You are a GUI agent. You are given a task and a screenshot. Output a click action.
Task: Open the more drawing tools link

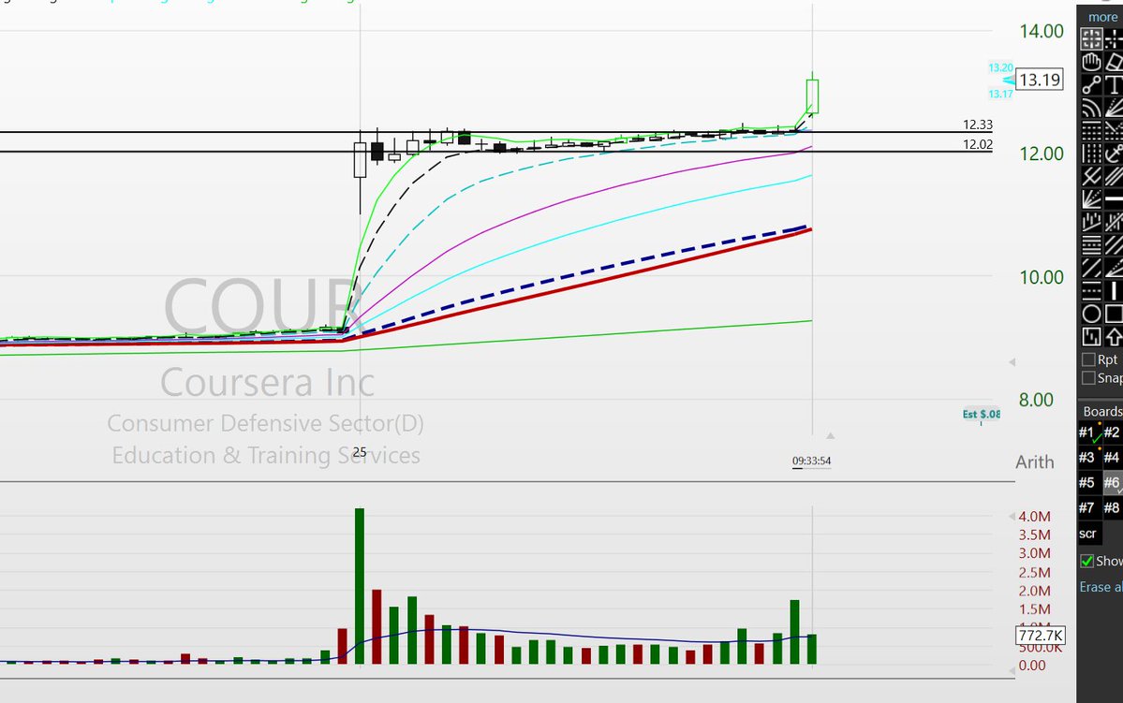(1102, 17)
